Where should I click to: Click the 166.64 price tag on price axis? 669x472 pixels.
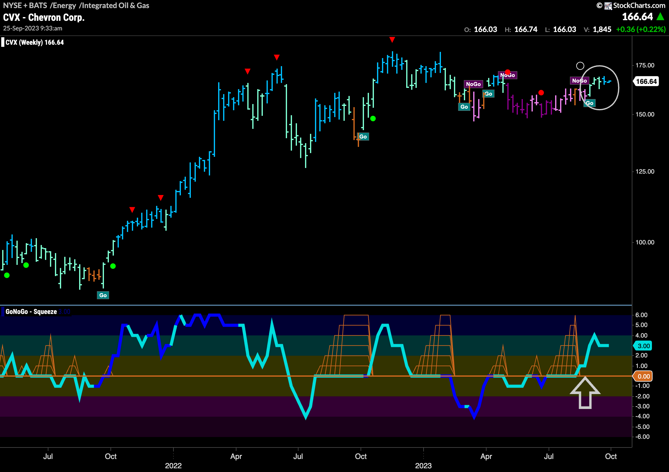point(646,81)
